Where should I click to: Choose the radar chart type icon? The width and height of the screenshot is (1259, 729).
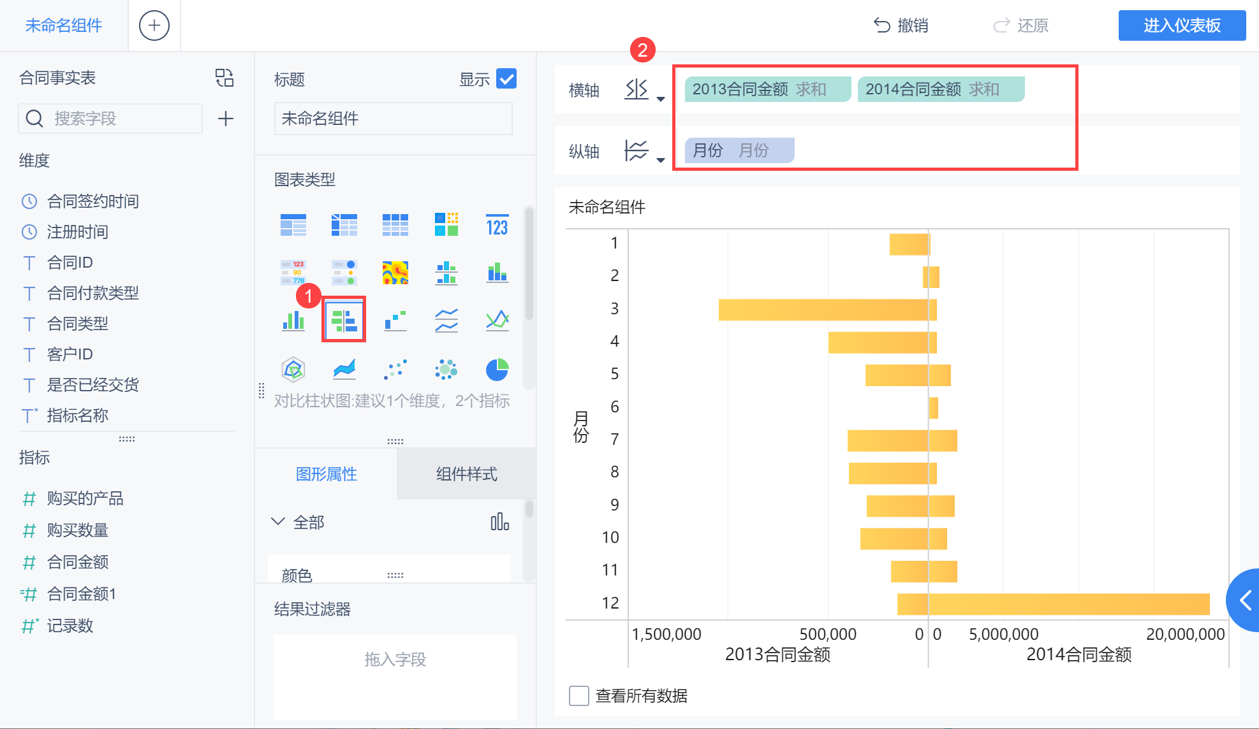point(293,370)
